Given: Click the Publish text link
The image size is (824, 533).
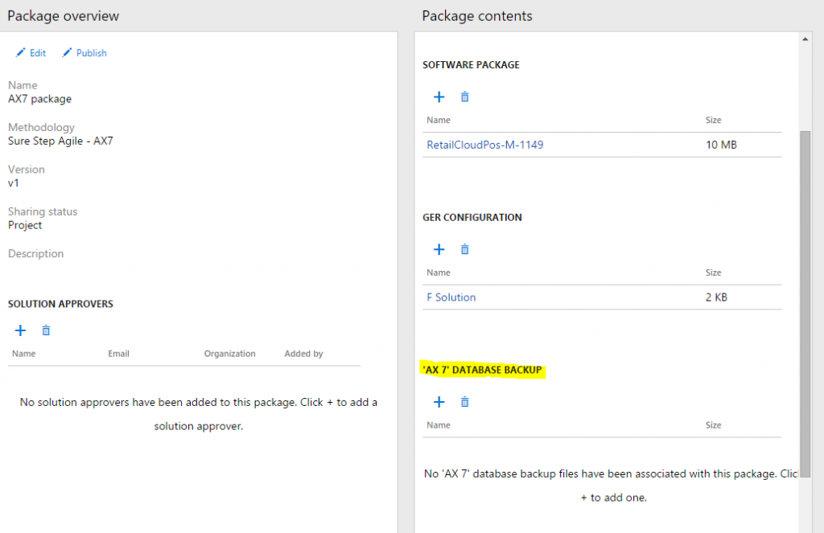Looking at the screenshot, I should coord(91,53).
